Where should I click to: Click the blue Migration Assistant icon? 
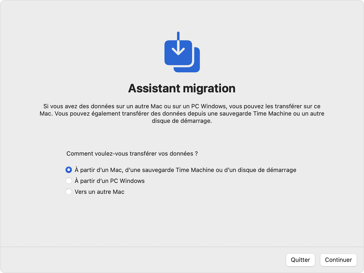(182, 53)
